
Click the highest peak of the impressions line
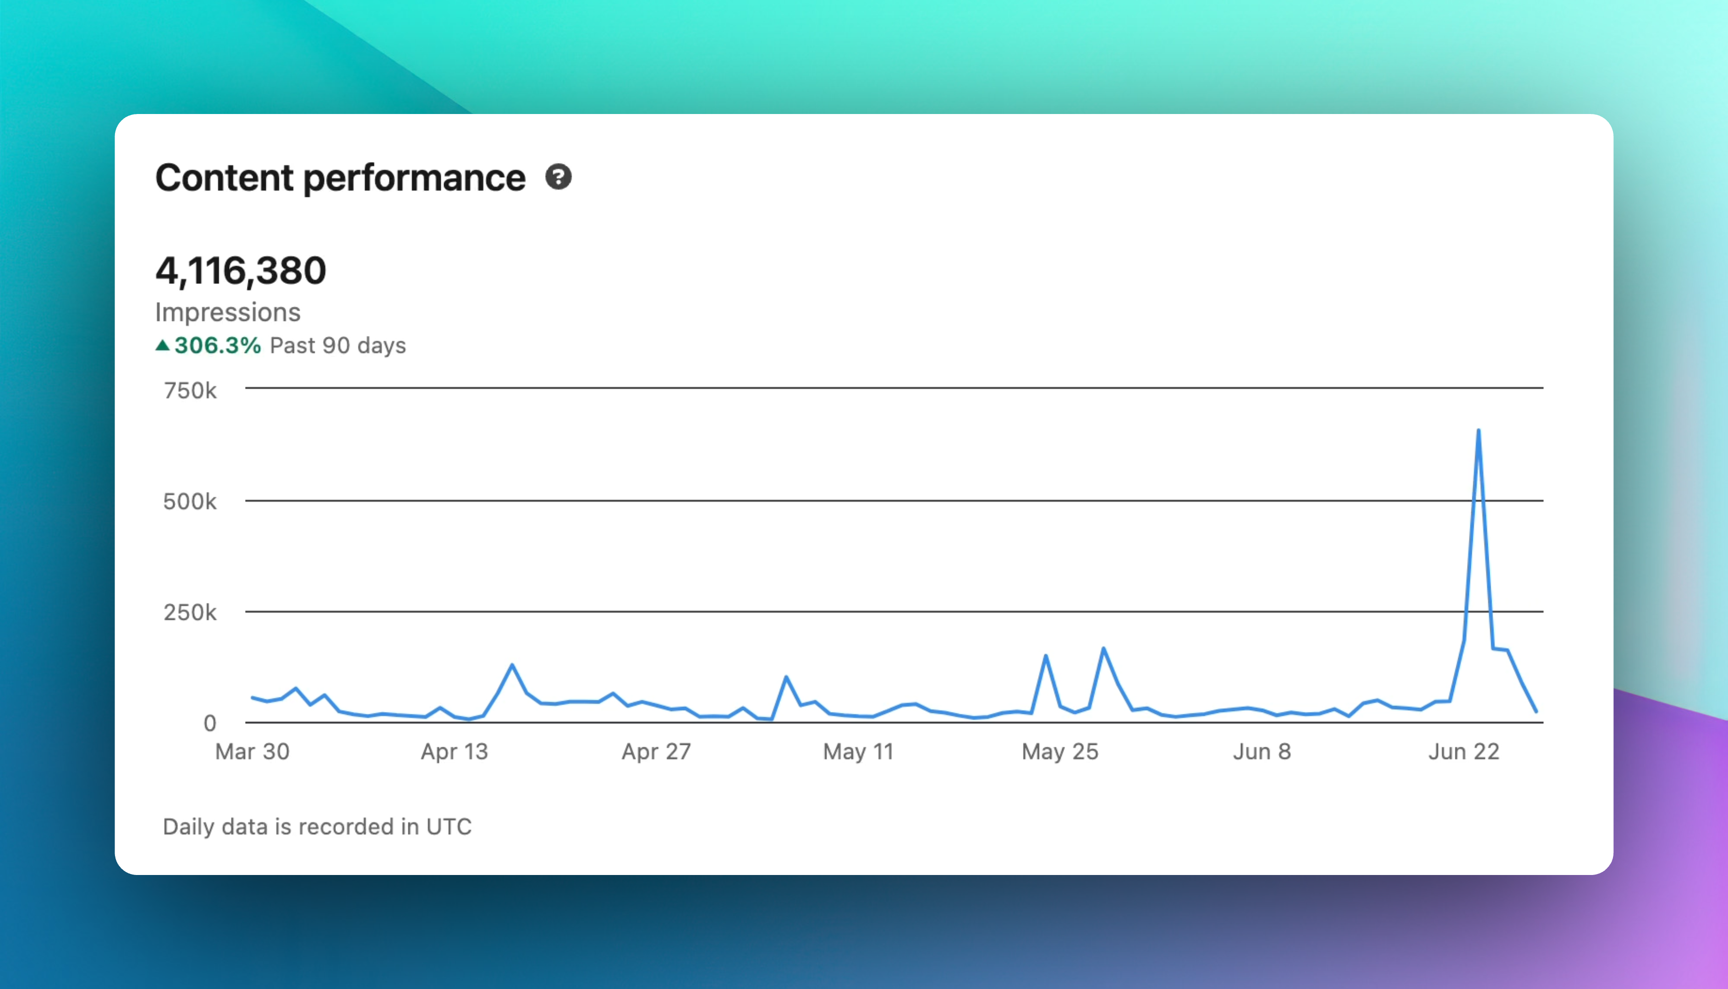[x=1479, y=431]
